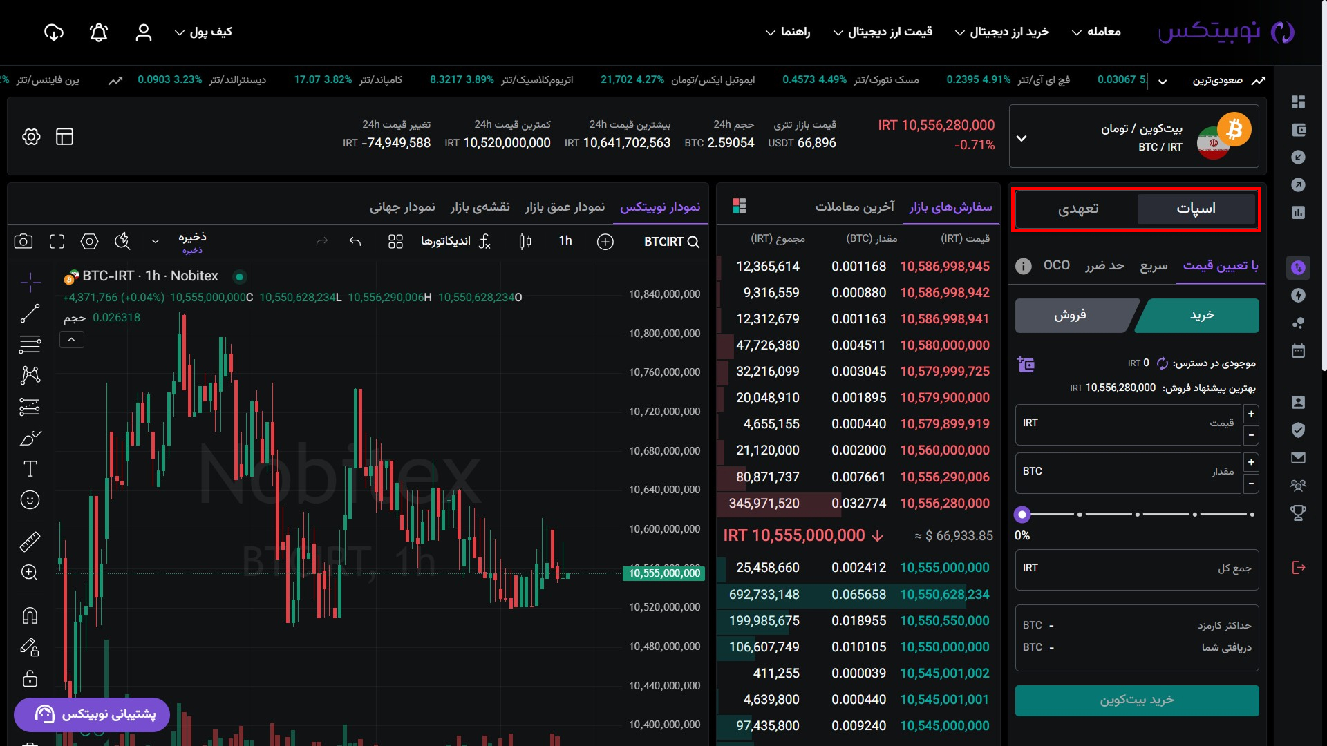The height and width of the screenshot is (746, 1327).
Task: Activate the zoom in tool
Action: click(x=29, y=573)
